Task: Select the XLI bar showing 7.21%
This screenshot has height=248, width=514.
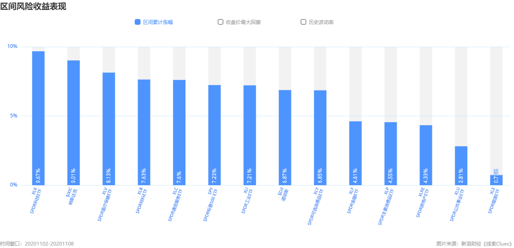Action: click(250, 135)
